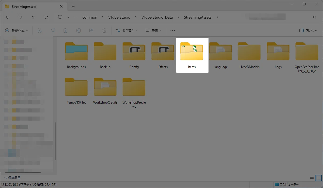This screenshot has width=323, height=188.
Task: Open the Config folder
Action: click(134, 55)
